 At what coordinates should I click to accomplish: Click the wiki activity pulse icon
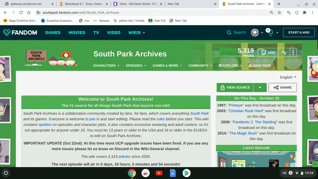click(284, 53)
